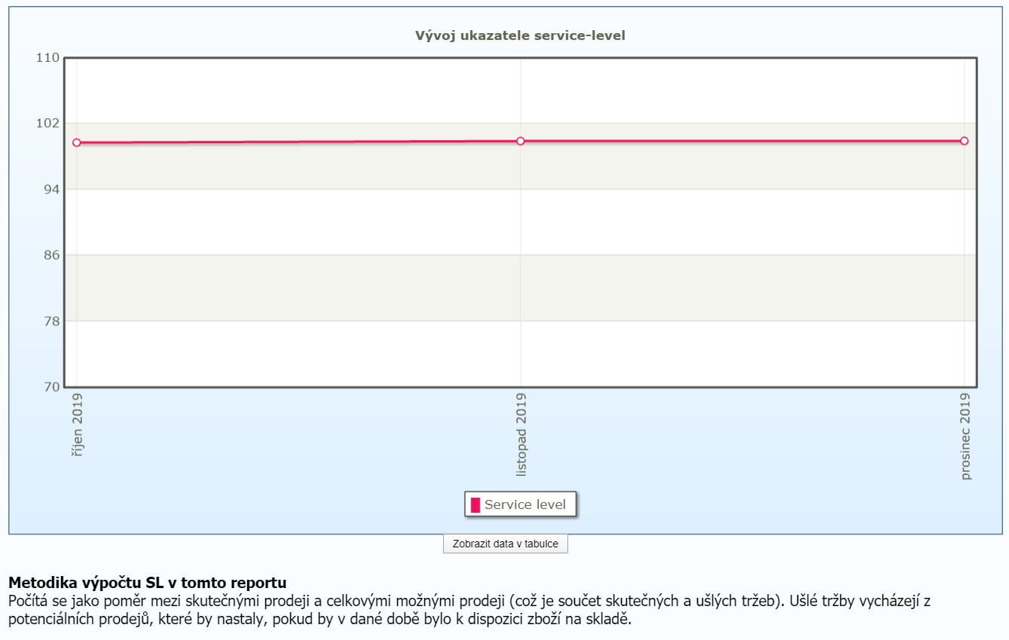1009x640 pixels.
Task: Click the 78 y-axis label
Action: pyautogui.click(x=52, y=322)
